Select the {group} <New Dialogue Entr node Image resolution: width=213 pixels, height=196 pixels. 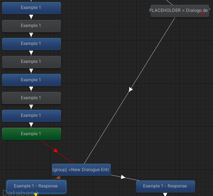point(81,170)
